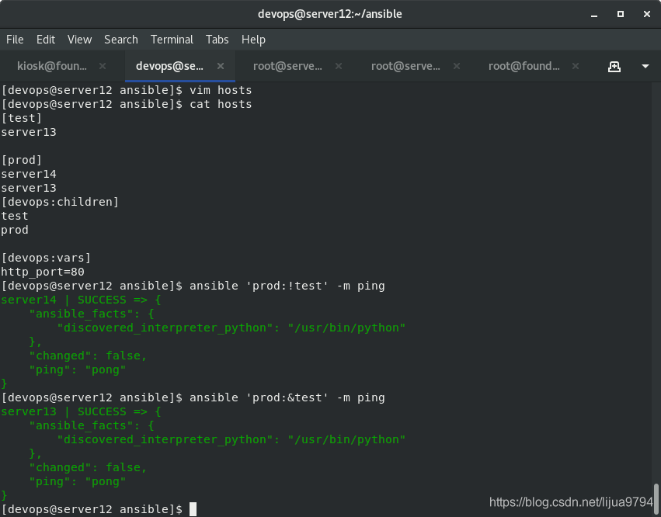The image size is (661, 517).
Task: Open the Terminal menu
Action: click(x=172, y=40)
